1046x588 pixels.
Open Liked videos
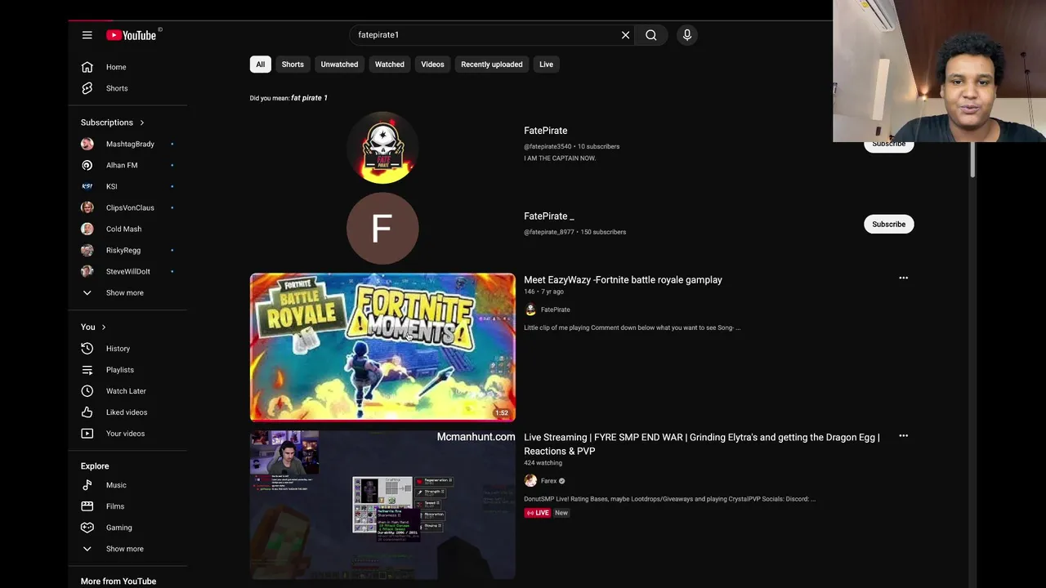127,412
